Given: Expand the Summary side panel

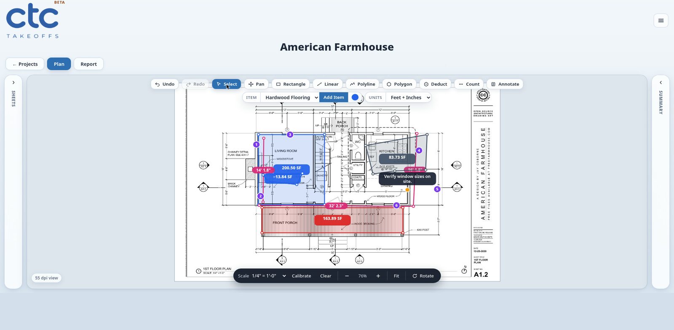Looking at the screenshot, I should (x=661, y=82).
